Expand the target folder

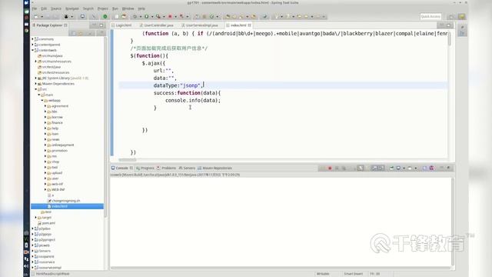tap(36, 217)
